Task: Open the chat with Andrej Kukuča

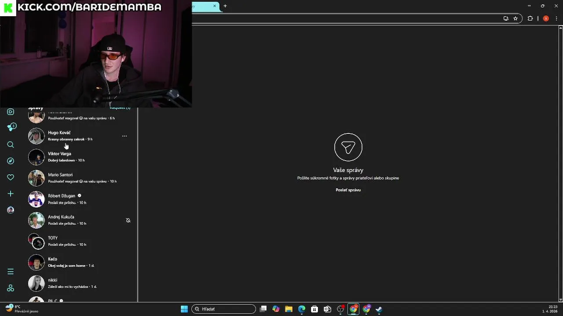Action: pyautogui.click(x=79, y=220)
